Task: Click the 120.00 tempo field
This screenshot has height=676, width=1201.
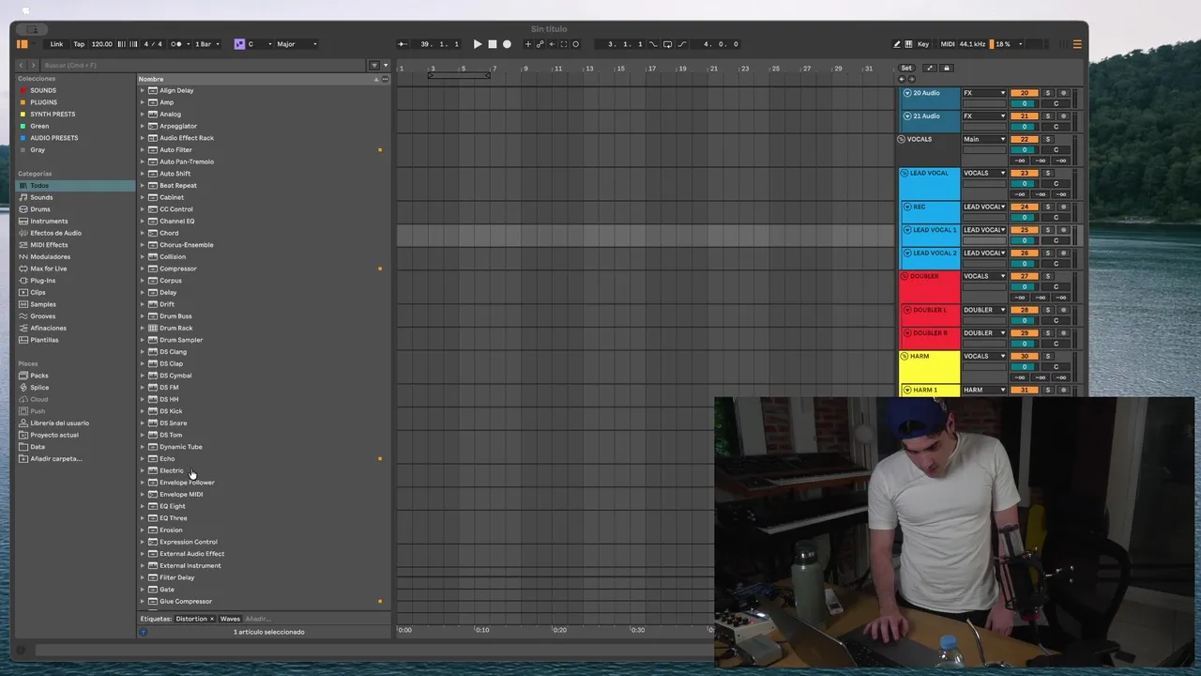Action: click(x=102, y=44)
